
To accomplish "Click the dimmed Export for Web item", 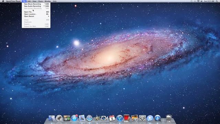I will (x=36, y=27).
